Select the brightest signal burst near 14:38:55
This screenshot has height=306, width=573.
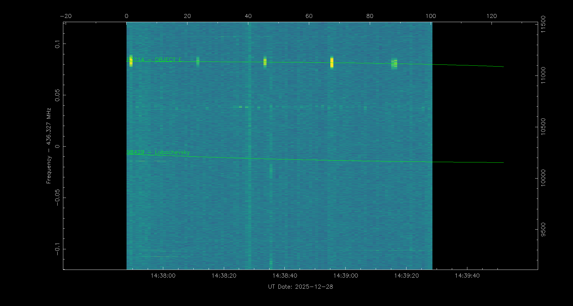(332, 63)
